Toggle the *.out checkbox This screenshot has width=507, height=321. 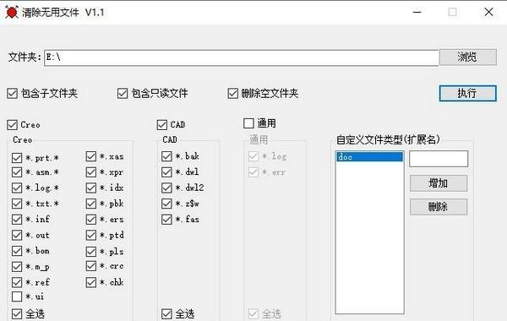tap(17, 235)
